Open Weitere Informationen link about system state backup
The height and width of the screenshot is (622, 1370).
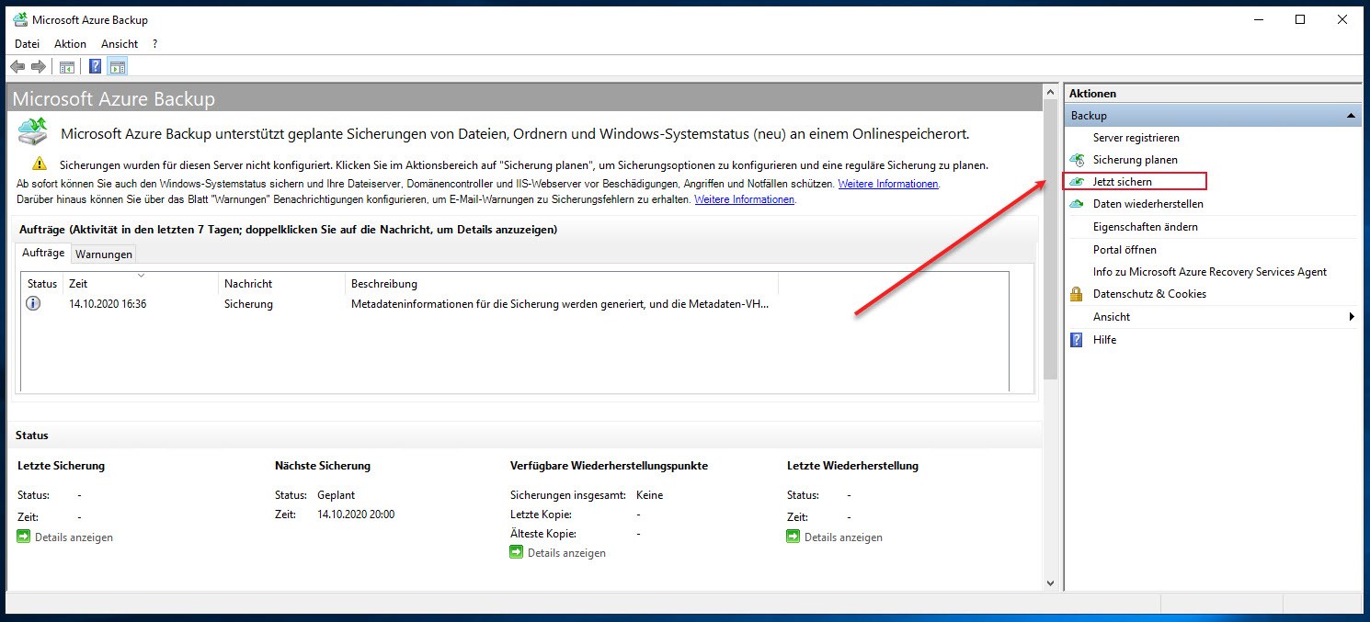pyautogui.click(x=887, y=183)
